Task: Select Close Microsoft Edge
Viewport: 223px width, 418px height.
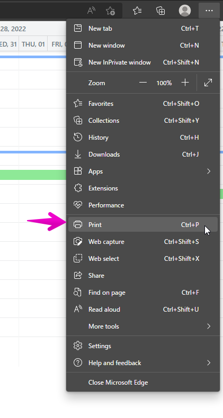Action: tap(143, 382)
